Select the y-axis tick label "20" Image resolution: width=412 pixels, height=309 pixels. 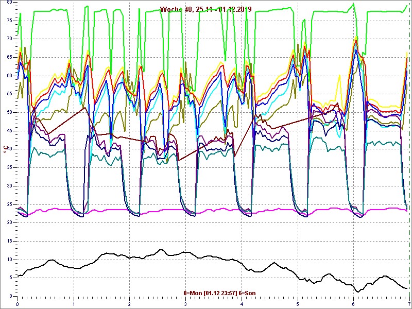(9, 223)
